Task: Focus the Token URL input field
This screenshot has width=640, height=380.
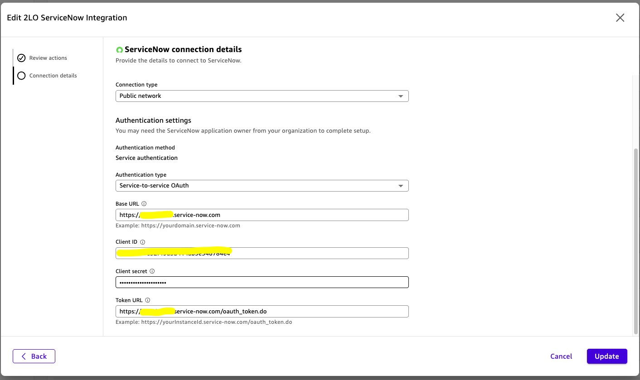Action: 262,311
